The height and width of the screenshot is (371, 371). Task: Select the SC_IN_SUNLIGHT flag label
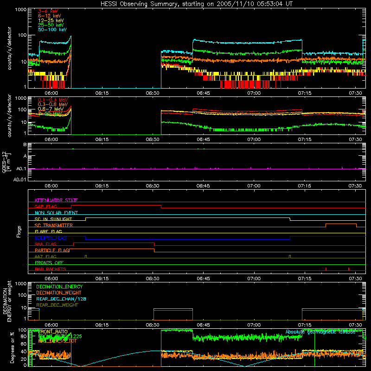click(53, 219)
